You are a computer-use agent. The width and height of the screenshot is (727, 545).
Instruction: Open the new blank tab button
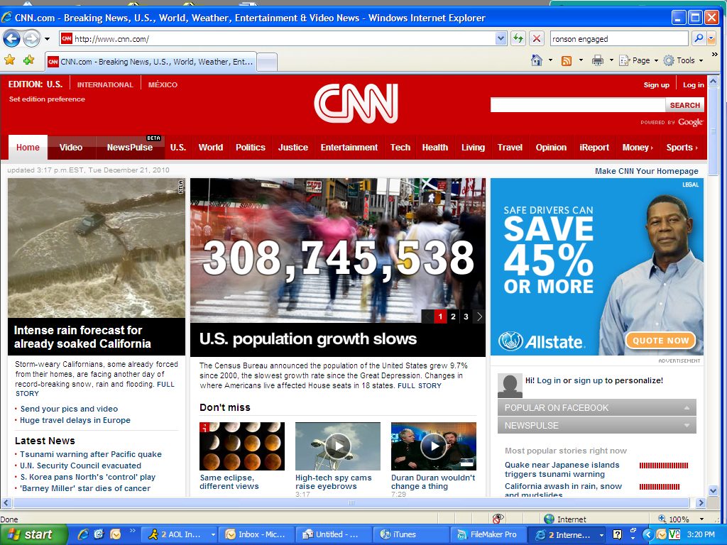pyautogui.click(x=267, y=62)
